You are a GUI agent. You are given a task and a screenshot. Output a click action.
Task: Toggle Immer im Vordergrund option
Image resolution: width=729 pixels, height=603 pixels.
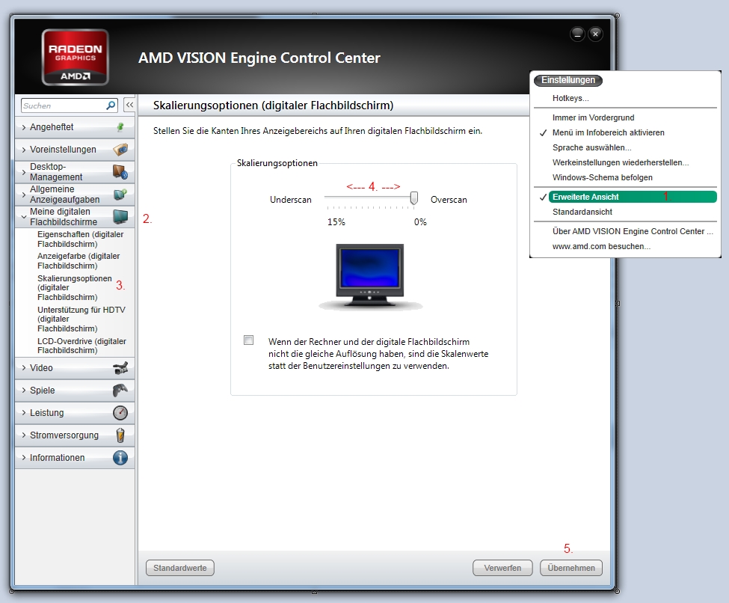[x=593, y=117]
